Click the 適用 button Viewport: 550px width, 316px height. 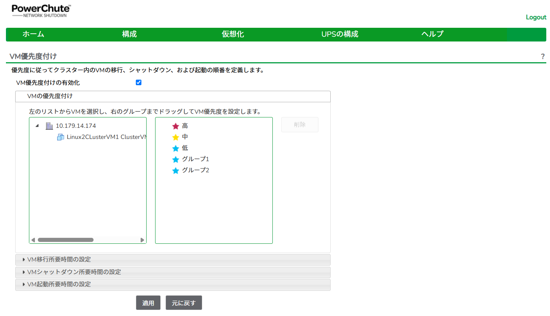(x=148, y=303)
